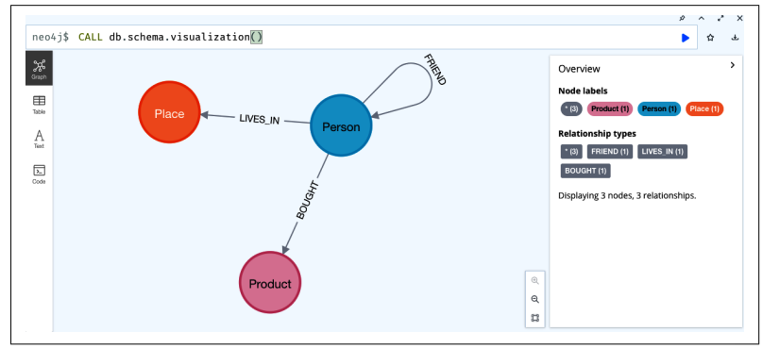Choose the FRIEND (1) relationship type
The width and height of the screenshot is (763, 349).
tap(610, 152)
